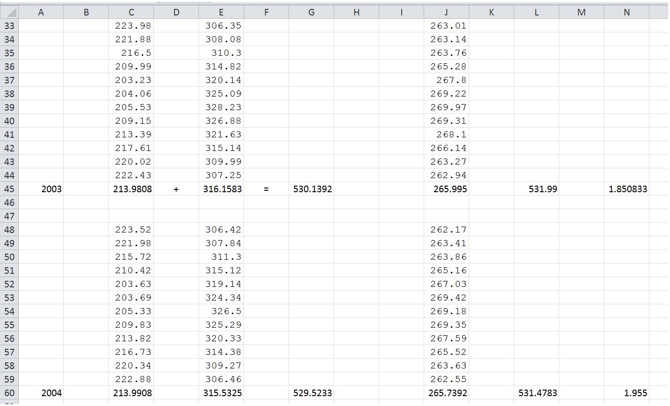Select row 60 header

[9, 393]
